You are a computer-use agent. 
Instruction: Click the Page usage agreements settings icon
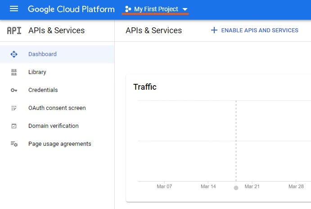pyautogui.click(x=14, y=144)
